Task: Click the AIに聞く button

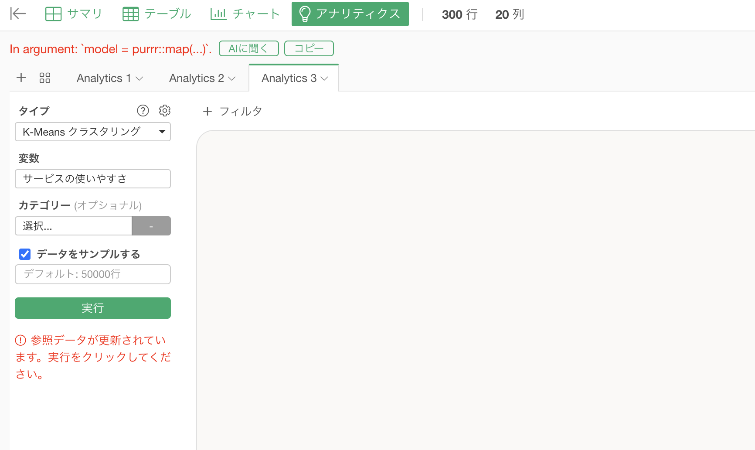Action: tap(248, 48)
